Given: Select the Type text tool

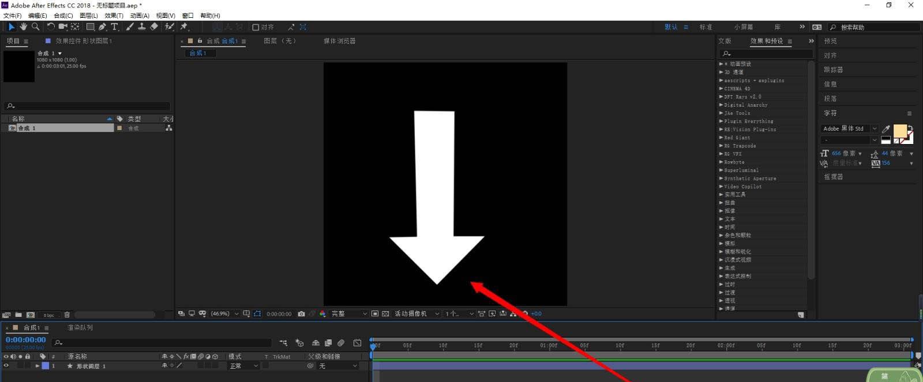Looking at the screenshot, I should click(x=114, y=27).
